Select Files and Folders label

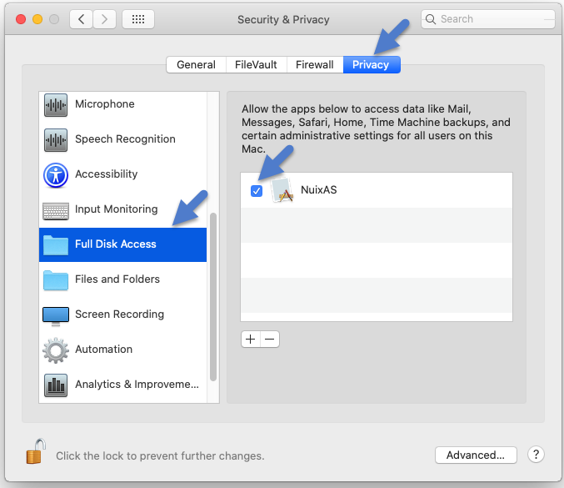(x=117, y=279)
